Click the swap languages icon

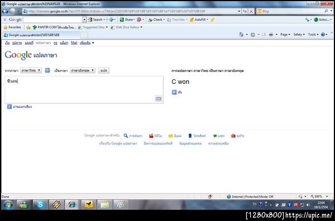pos(47,70)
